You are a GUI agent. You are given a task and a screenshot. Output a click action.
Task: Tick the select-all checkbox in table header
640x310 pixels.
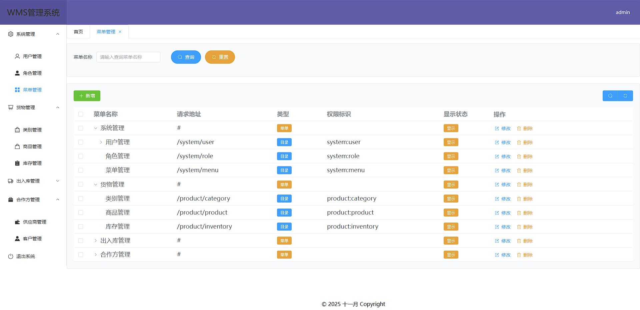[81, 114]
